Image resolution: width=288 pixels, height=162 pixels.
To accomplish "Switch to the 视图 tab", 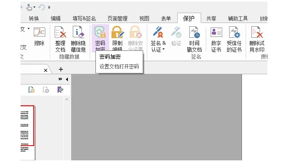I will [x=144, y=18].
